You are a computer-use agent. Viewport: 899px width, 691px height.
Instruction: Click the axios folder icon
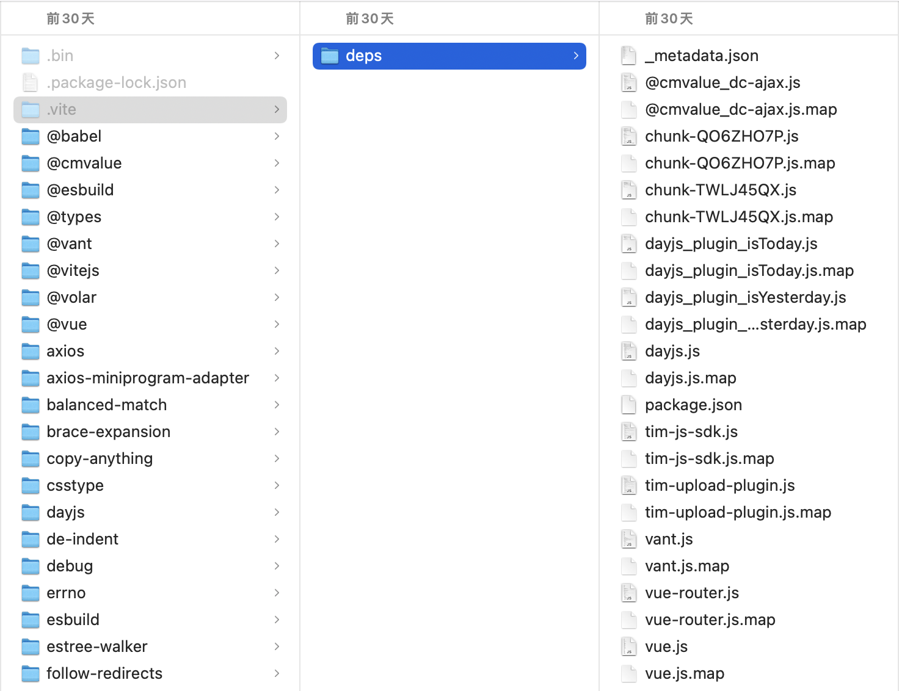[x=31, y=352]
